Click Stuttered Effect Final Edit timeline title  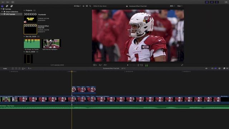(111, 68)
